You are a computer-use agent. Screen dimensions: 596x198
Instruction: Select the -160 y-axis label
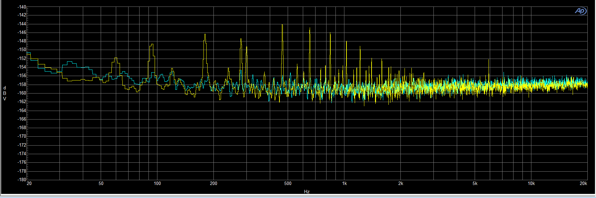click(x=22, y=93)
